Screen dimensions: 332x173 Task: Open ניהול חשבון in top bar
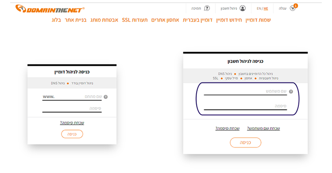coord(229,8)
